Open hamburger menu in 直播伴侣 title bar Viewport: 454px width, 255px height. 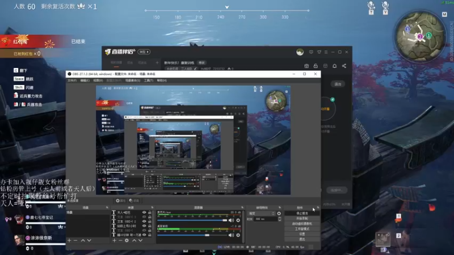[326, 52]
